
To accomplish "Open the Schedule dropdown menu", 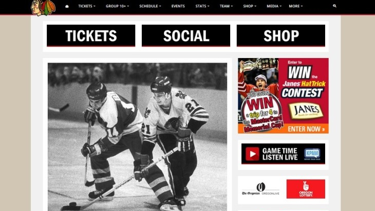I will 150,6.
